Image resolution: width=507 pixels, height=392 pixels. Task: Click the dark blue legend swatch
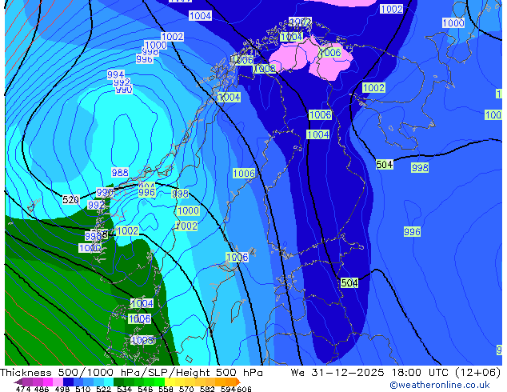point(68,382)
